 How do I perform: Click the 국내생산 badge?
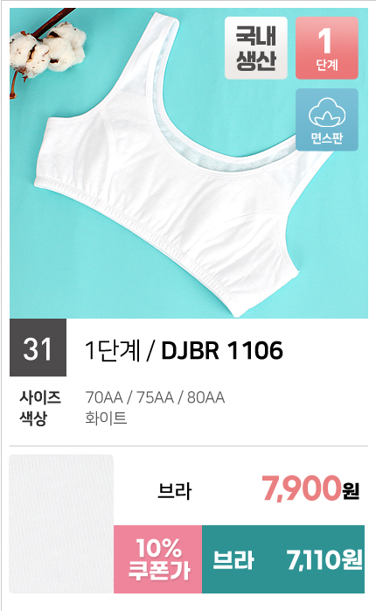255,48
